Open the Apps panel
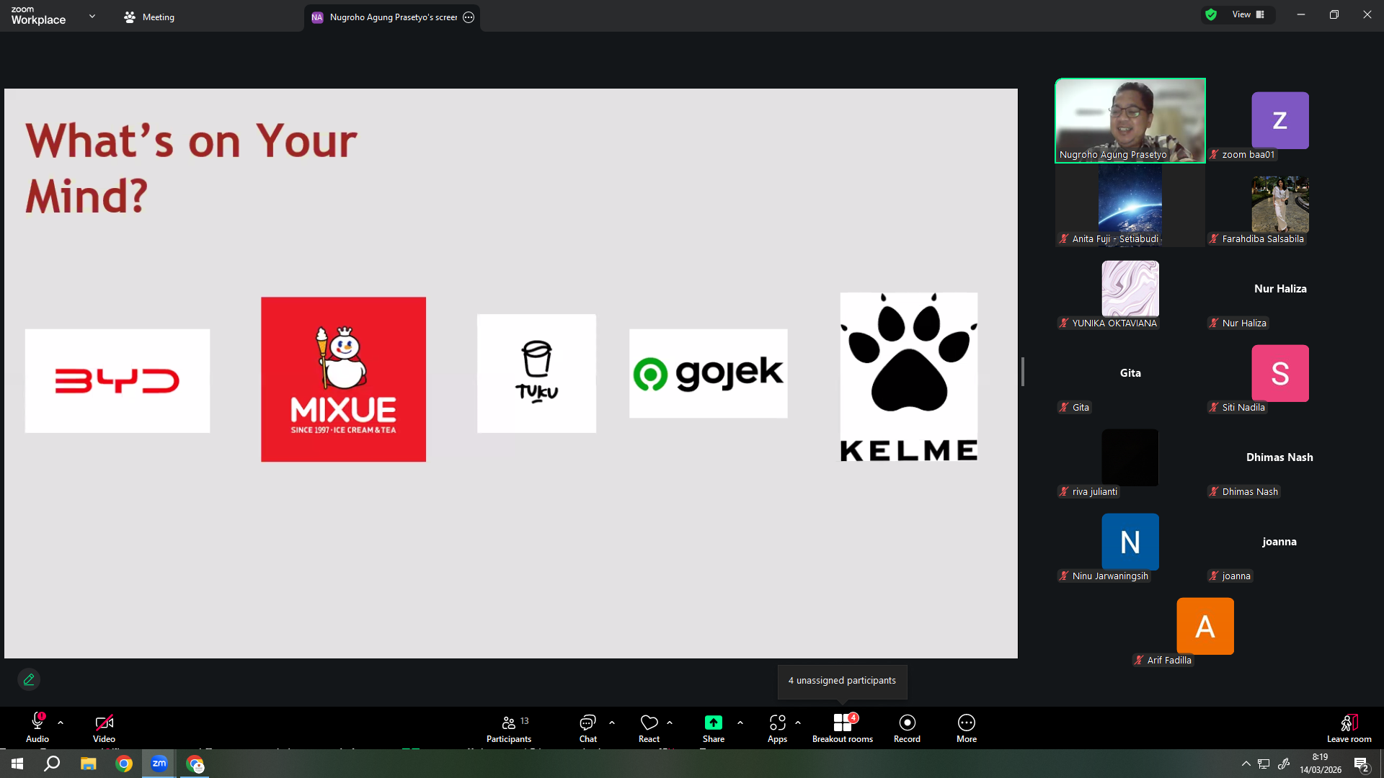1384x778 pixels. (x=777, y=728)
